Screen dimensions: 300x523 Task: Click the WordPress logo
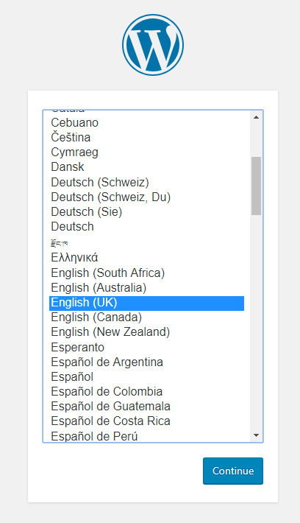(153, 45)
